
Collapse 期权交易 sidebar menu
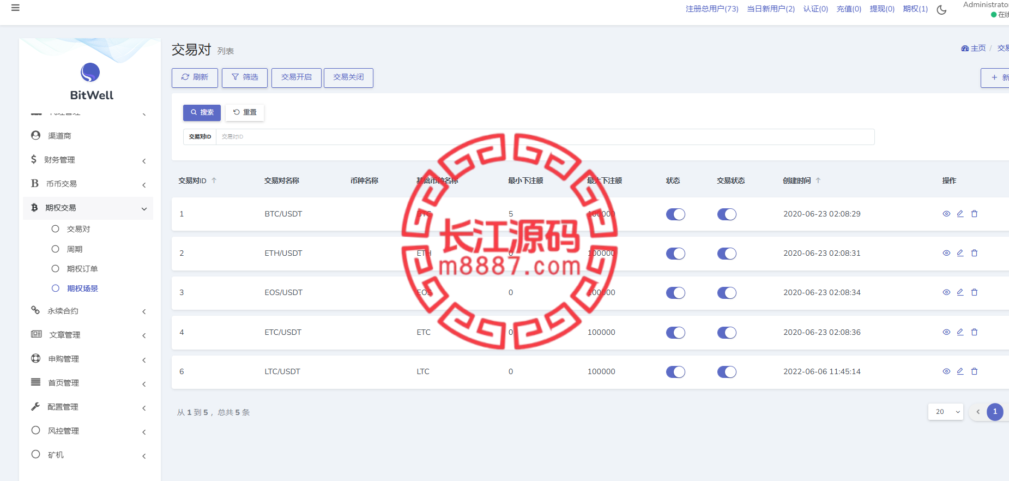(88, 208)
